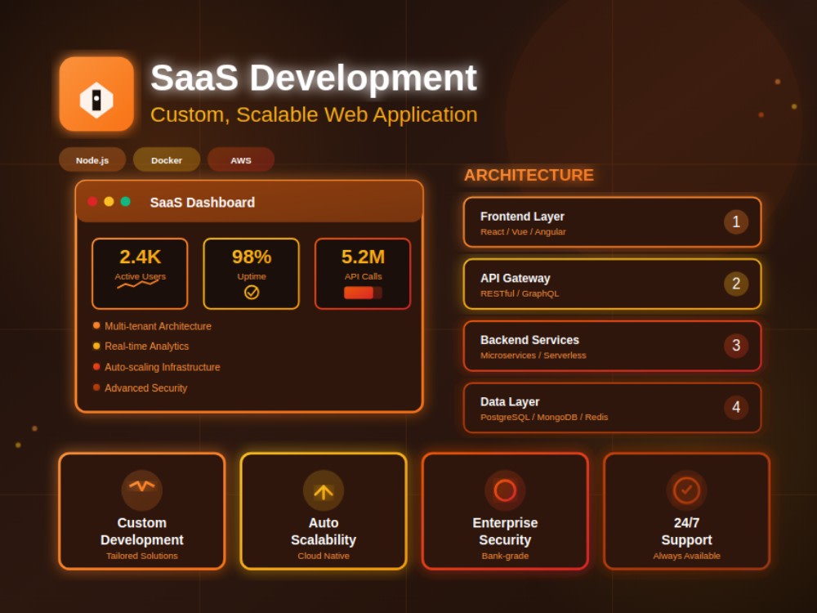
Task: Click the Multi-tenant Architecture text
Action: 158,326
